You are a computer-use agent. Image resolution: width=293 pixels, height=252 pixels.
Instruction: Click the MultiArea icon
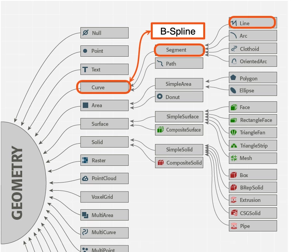(85, 215)
